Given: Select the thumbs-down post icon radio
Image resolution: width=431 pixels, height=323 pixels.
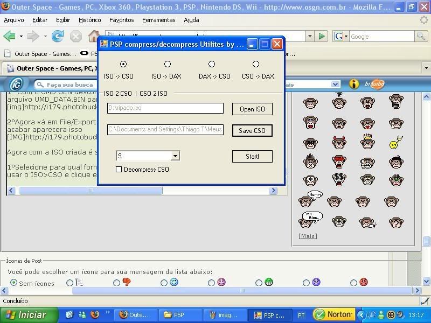Looking at the screenshot, I should click(116, 283).
